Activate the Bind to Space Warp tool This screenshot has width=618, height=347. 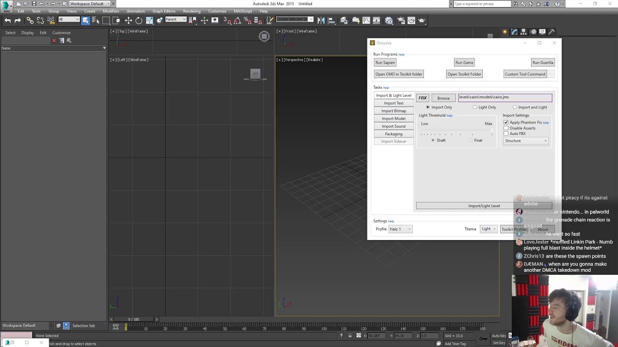[x=51, y=20]
